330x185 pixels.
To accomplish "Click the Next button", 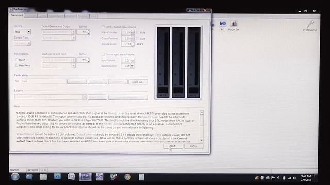I will 173,146.
